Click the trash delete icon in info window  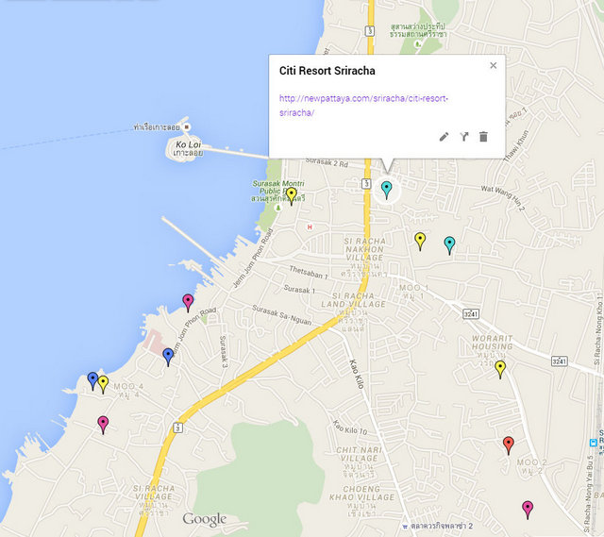pyautogui.click(x=483, y=137)
